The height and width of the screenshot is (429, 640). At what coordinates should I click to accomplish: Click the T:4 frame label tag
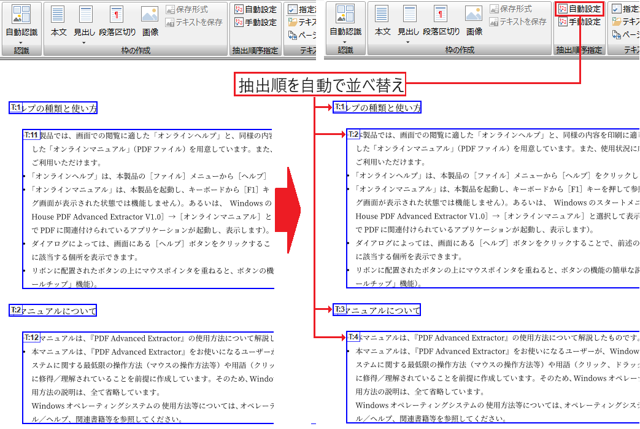[x=353, y=337]
